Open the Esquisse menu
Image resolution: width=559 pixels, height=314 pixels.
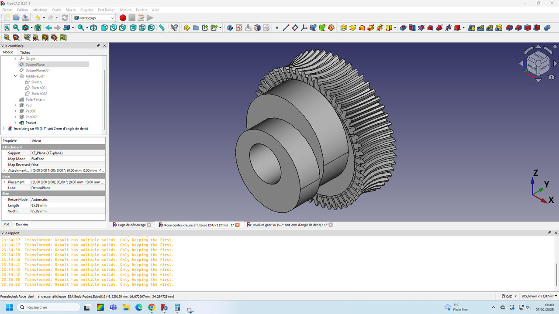pyautogui.click(x=86, y=10)
